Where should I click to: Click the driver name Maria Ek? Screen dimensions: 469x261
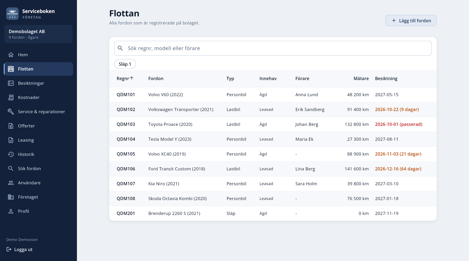tap(304, 139)
